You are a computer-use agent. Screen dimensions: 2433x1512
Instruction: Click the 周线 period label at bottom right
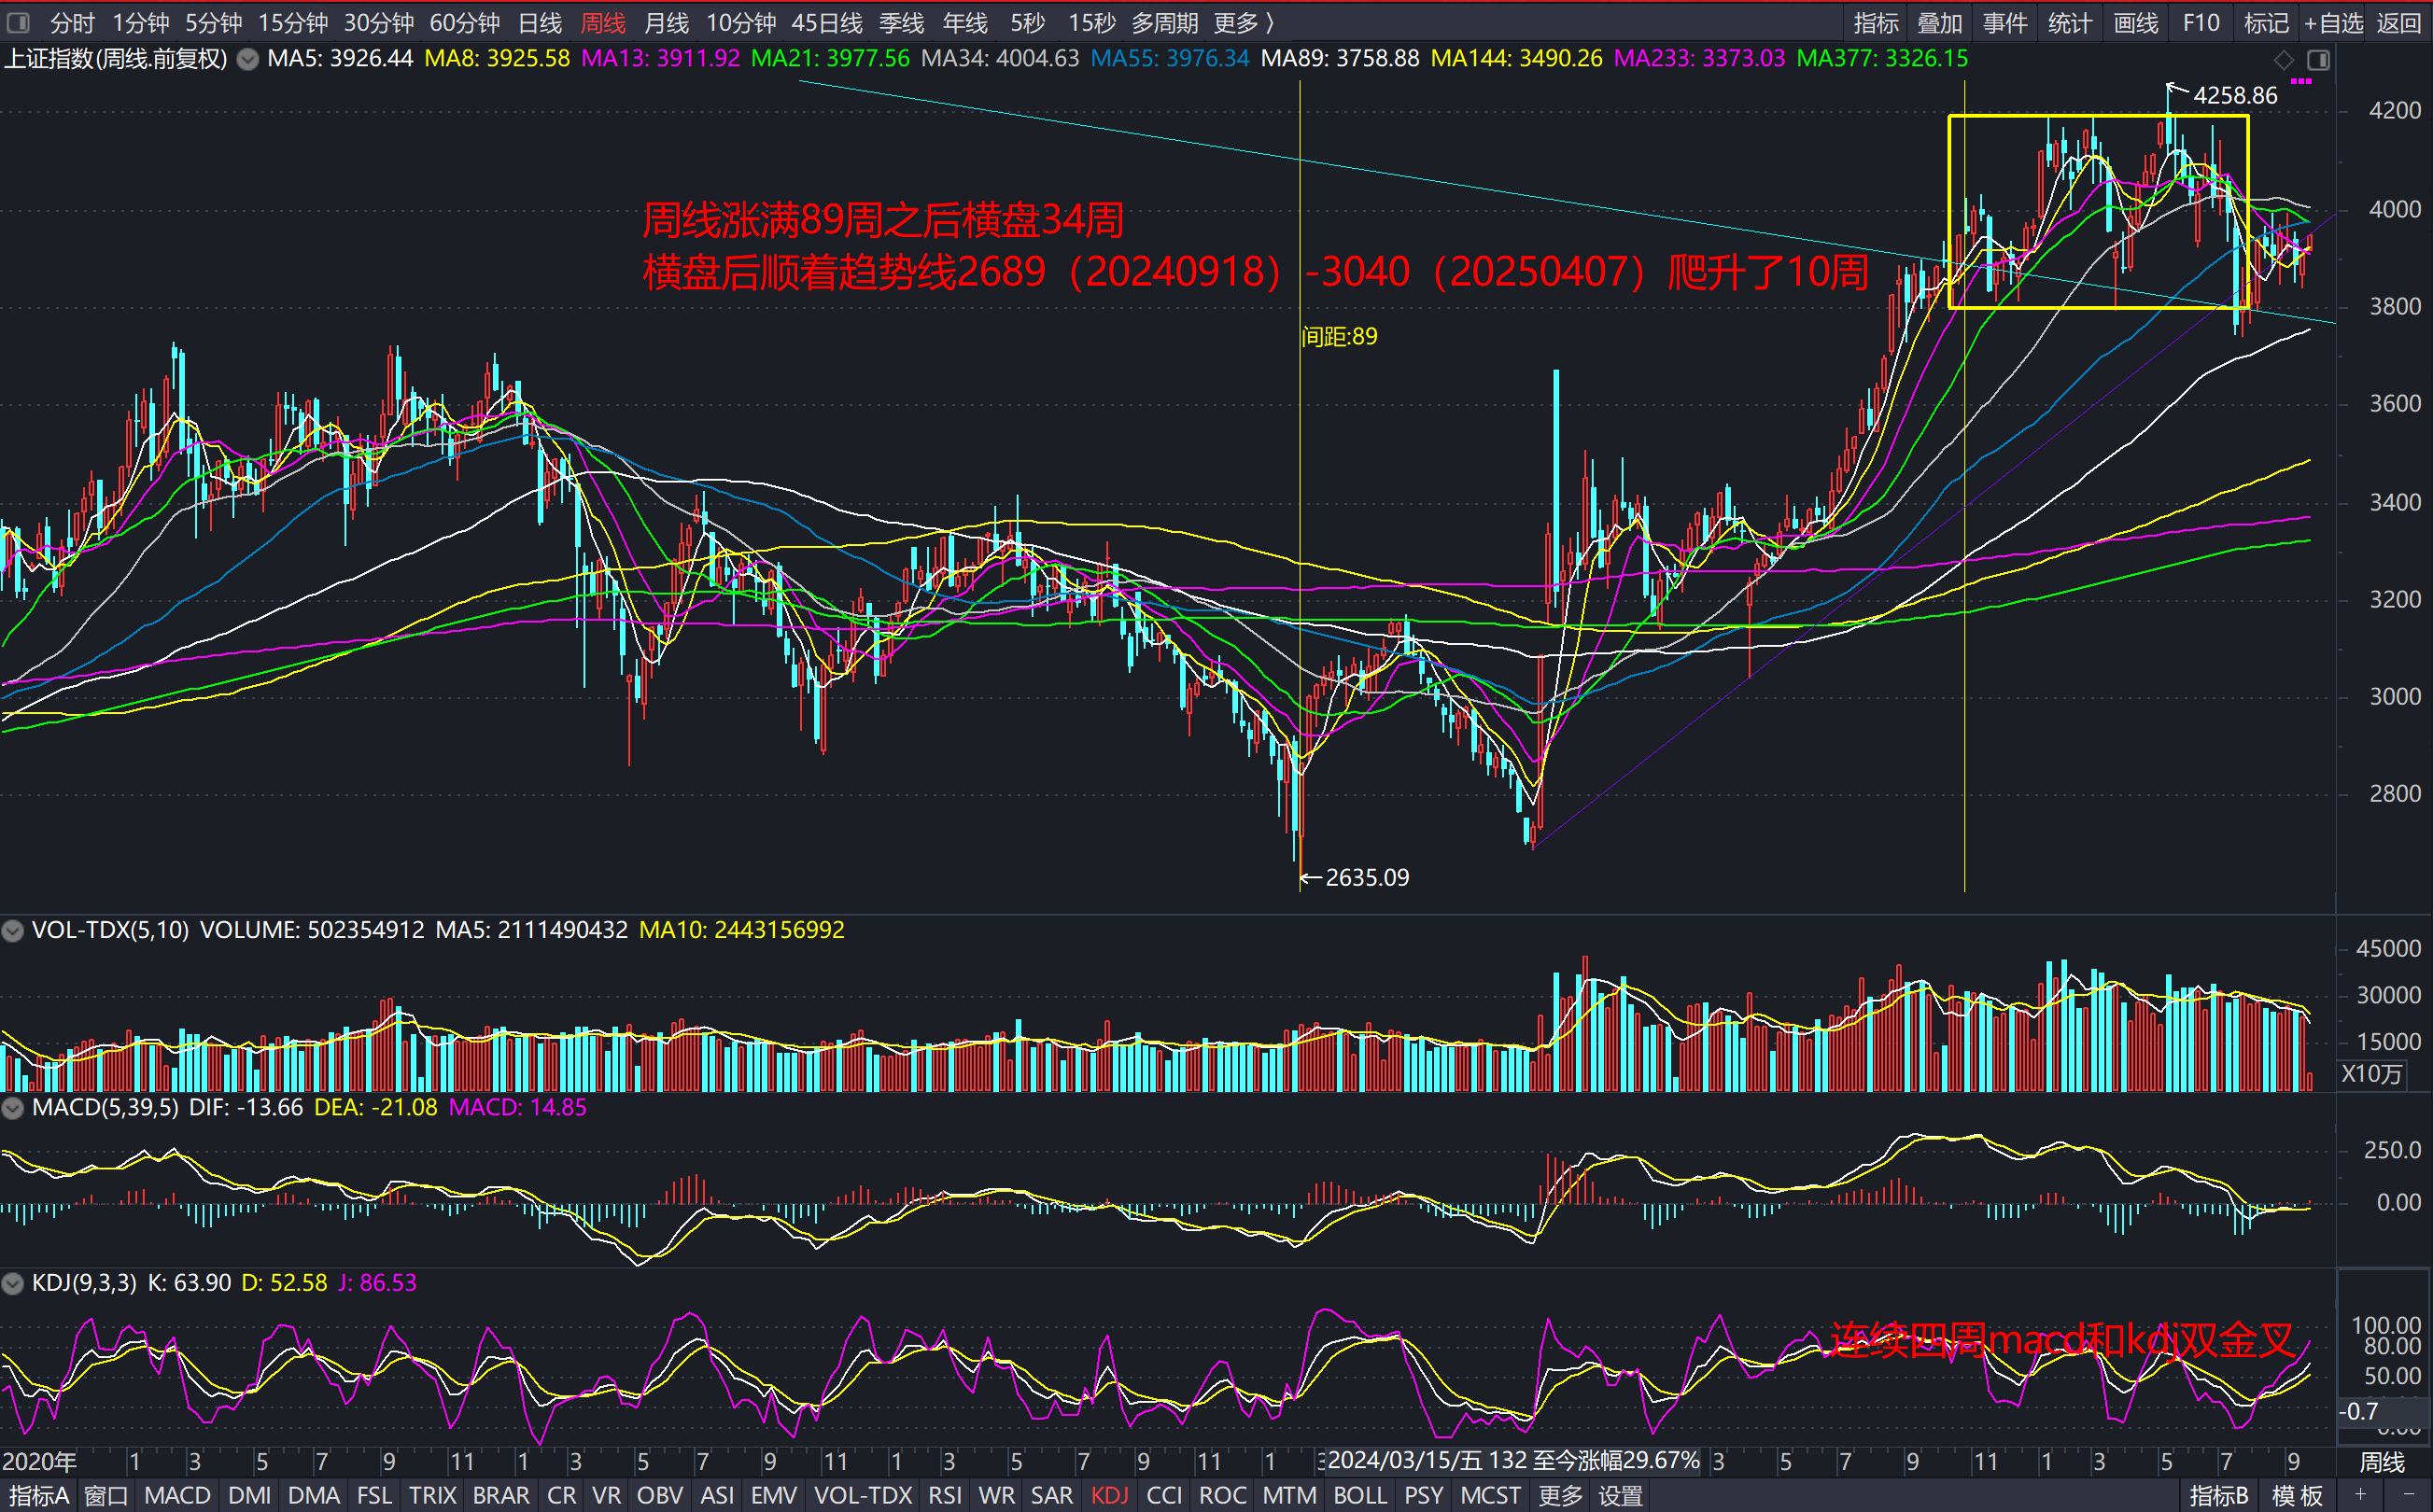coord(2382,1462)
